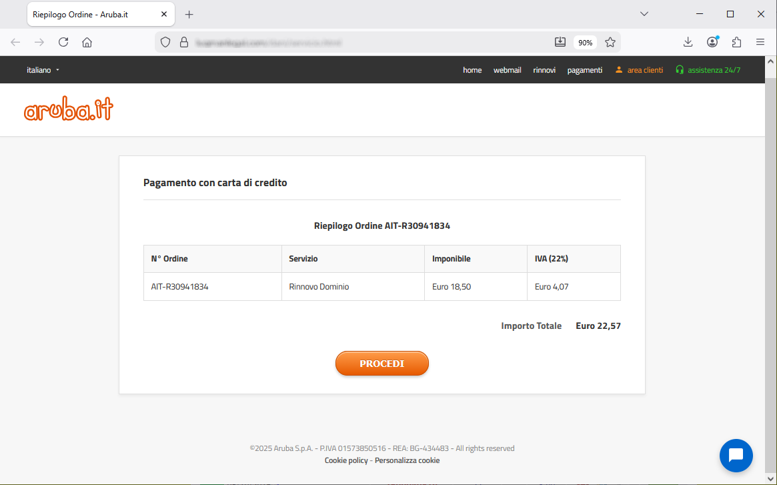Click assistenza 24/7 headset link
This screenshot has height=485, width=777.
click(x=708, y=70)
